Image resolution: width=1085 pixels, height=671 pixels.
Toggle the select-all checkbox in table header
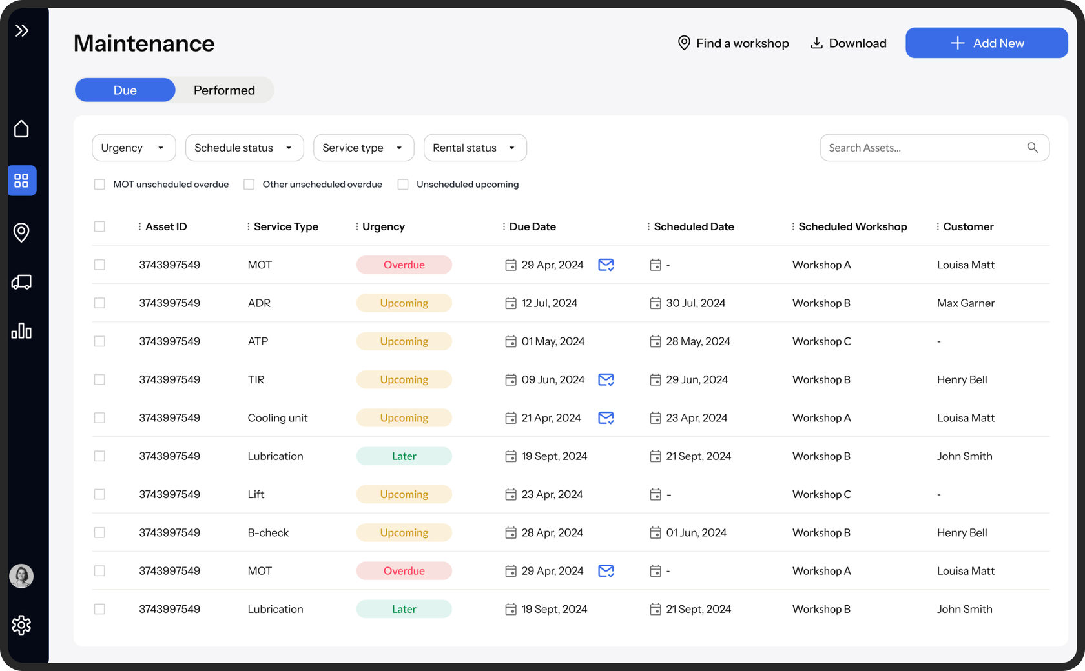click(x=99, y=226)
